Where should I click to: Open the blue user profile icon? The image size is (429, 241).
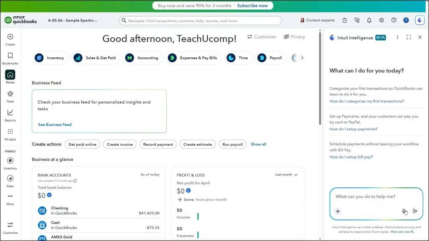(406, 20)
